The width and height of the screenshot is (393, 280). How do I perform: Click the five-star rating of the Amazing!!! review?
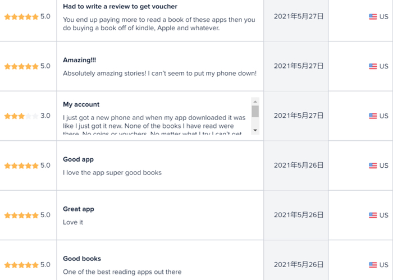tap(21, 66)
